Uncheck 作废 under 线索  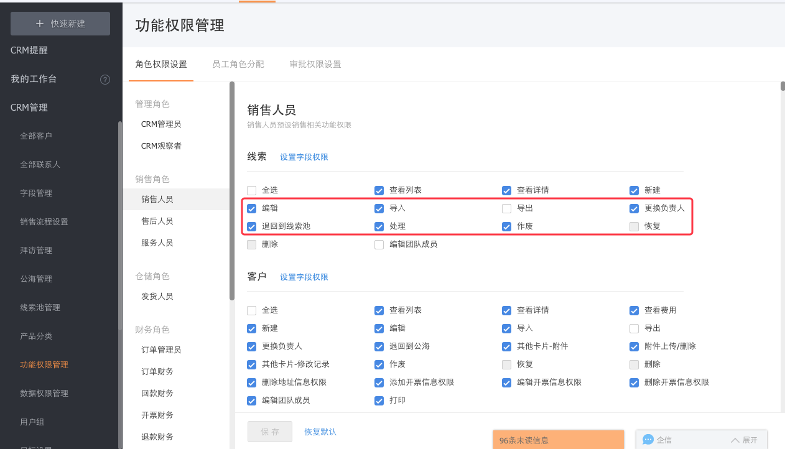507,226
